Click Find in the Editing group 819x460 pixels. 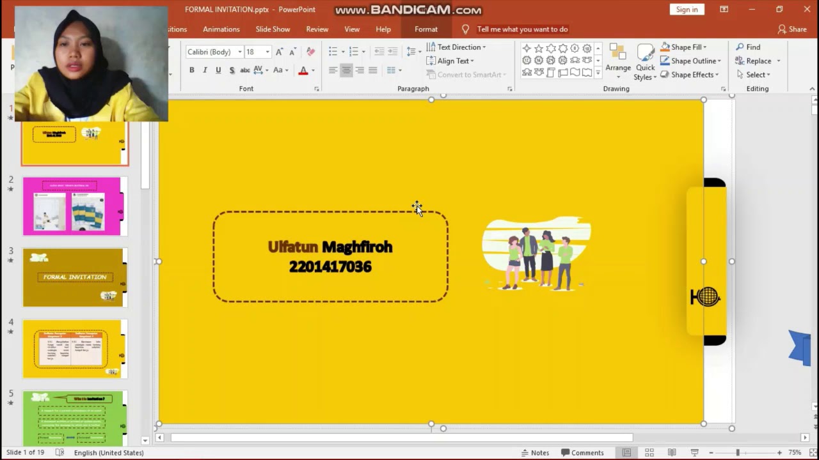point(748,47)
